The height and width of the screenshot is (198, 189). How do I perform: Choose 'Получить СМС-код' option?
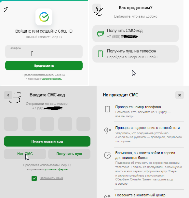point(136,34)
